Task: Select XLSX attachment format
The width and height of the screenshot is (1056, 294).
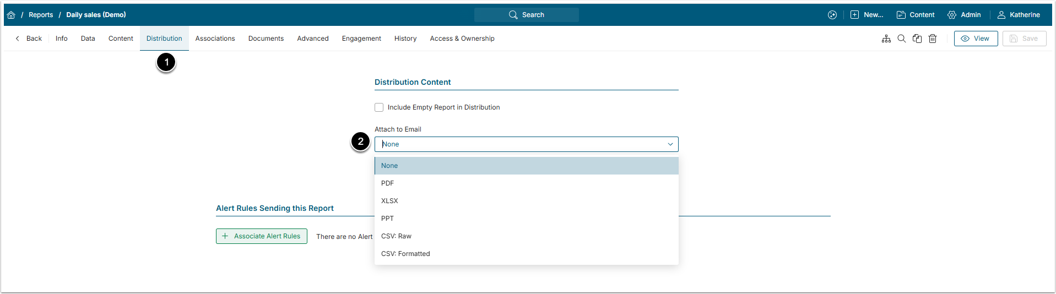Action: point(389,201)
